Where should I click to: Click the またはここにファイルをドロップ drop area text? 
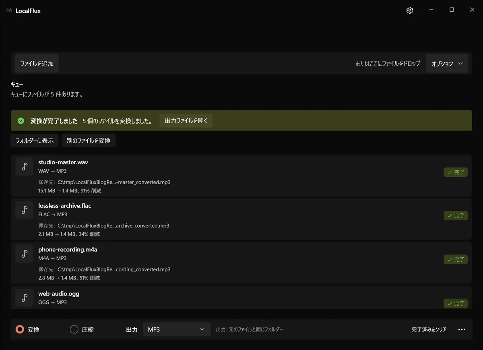click(388, 64)
